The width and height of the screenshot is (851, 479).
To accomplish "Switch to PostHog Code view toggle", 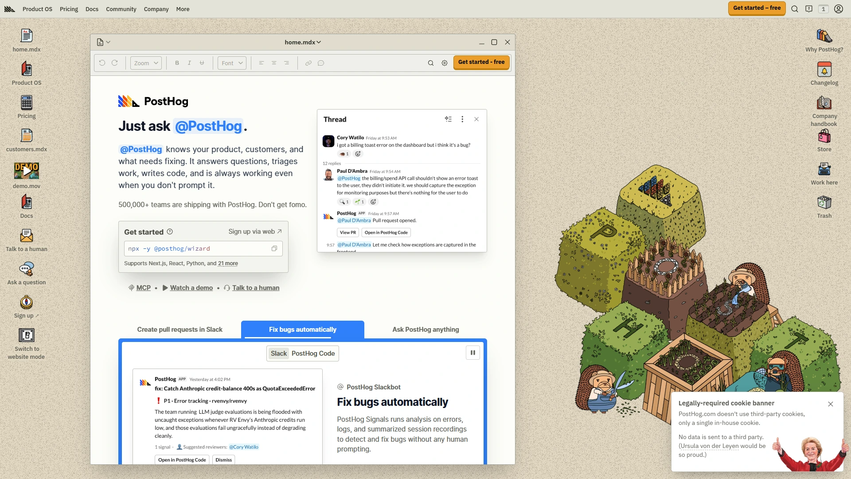I will click(313, 353).
